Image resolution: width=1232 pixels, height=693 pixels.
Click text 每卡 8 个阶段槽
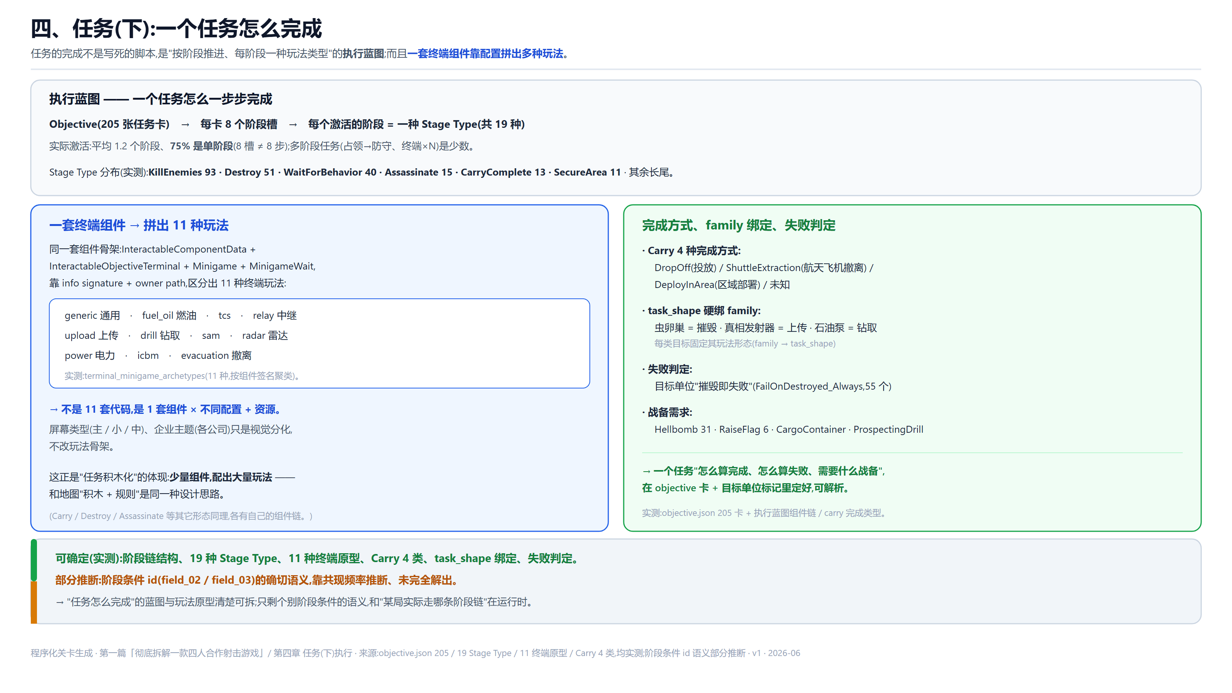point(239,124)
